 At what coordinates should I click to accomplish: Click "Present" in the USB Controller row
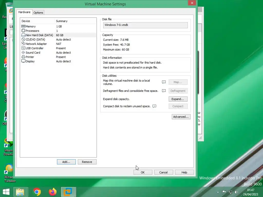click(61, 48)
